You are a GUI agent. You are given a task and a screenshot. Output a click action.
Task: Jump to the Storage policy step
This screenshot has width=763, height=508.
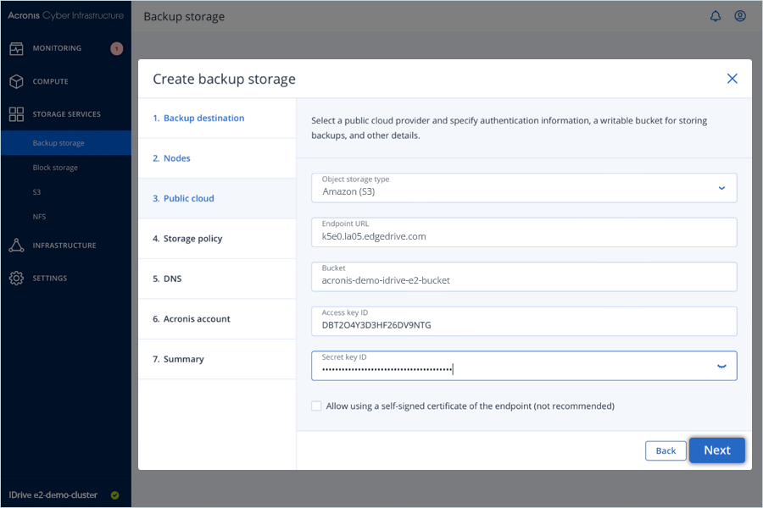(192, 239)
